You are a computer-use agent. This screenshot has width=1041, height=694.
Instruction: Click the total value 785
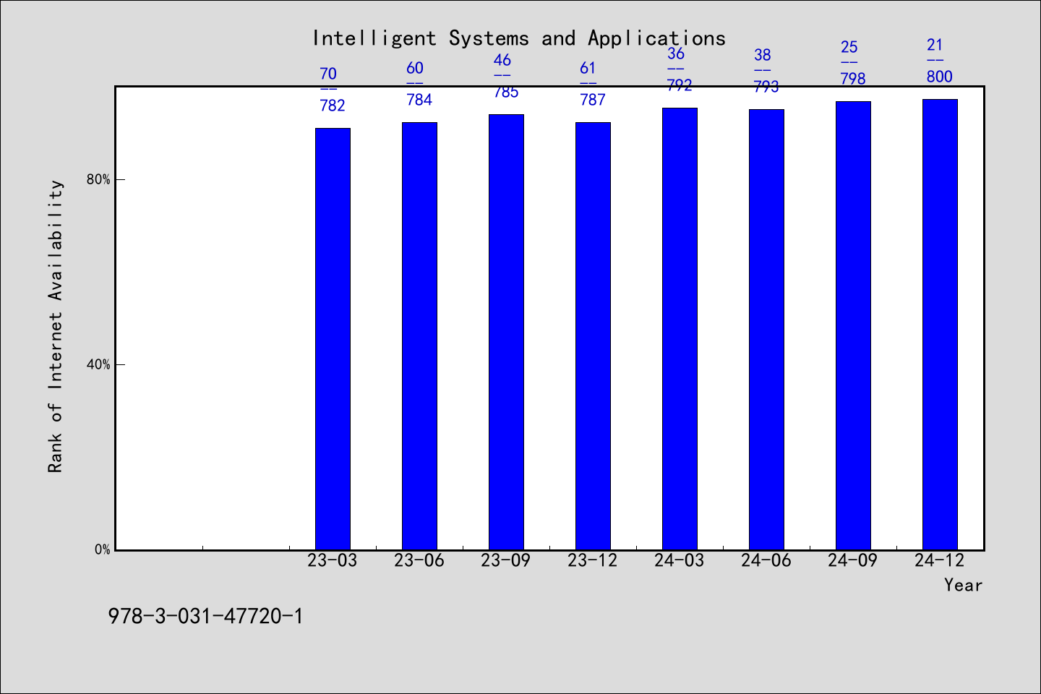coord(506,92)
